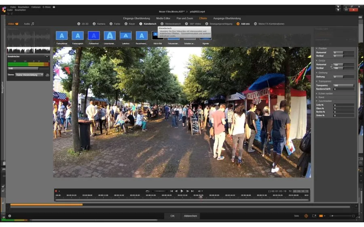Apply the Farbausgleich effect thumbnail
Image resolution: width=364 pixels, height=227 pixels.
78,35
